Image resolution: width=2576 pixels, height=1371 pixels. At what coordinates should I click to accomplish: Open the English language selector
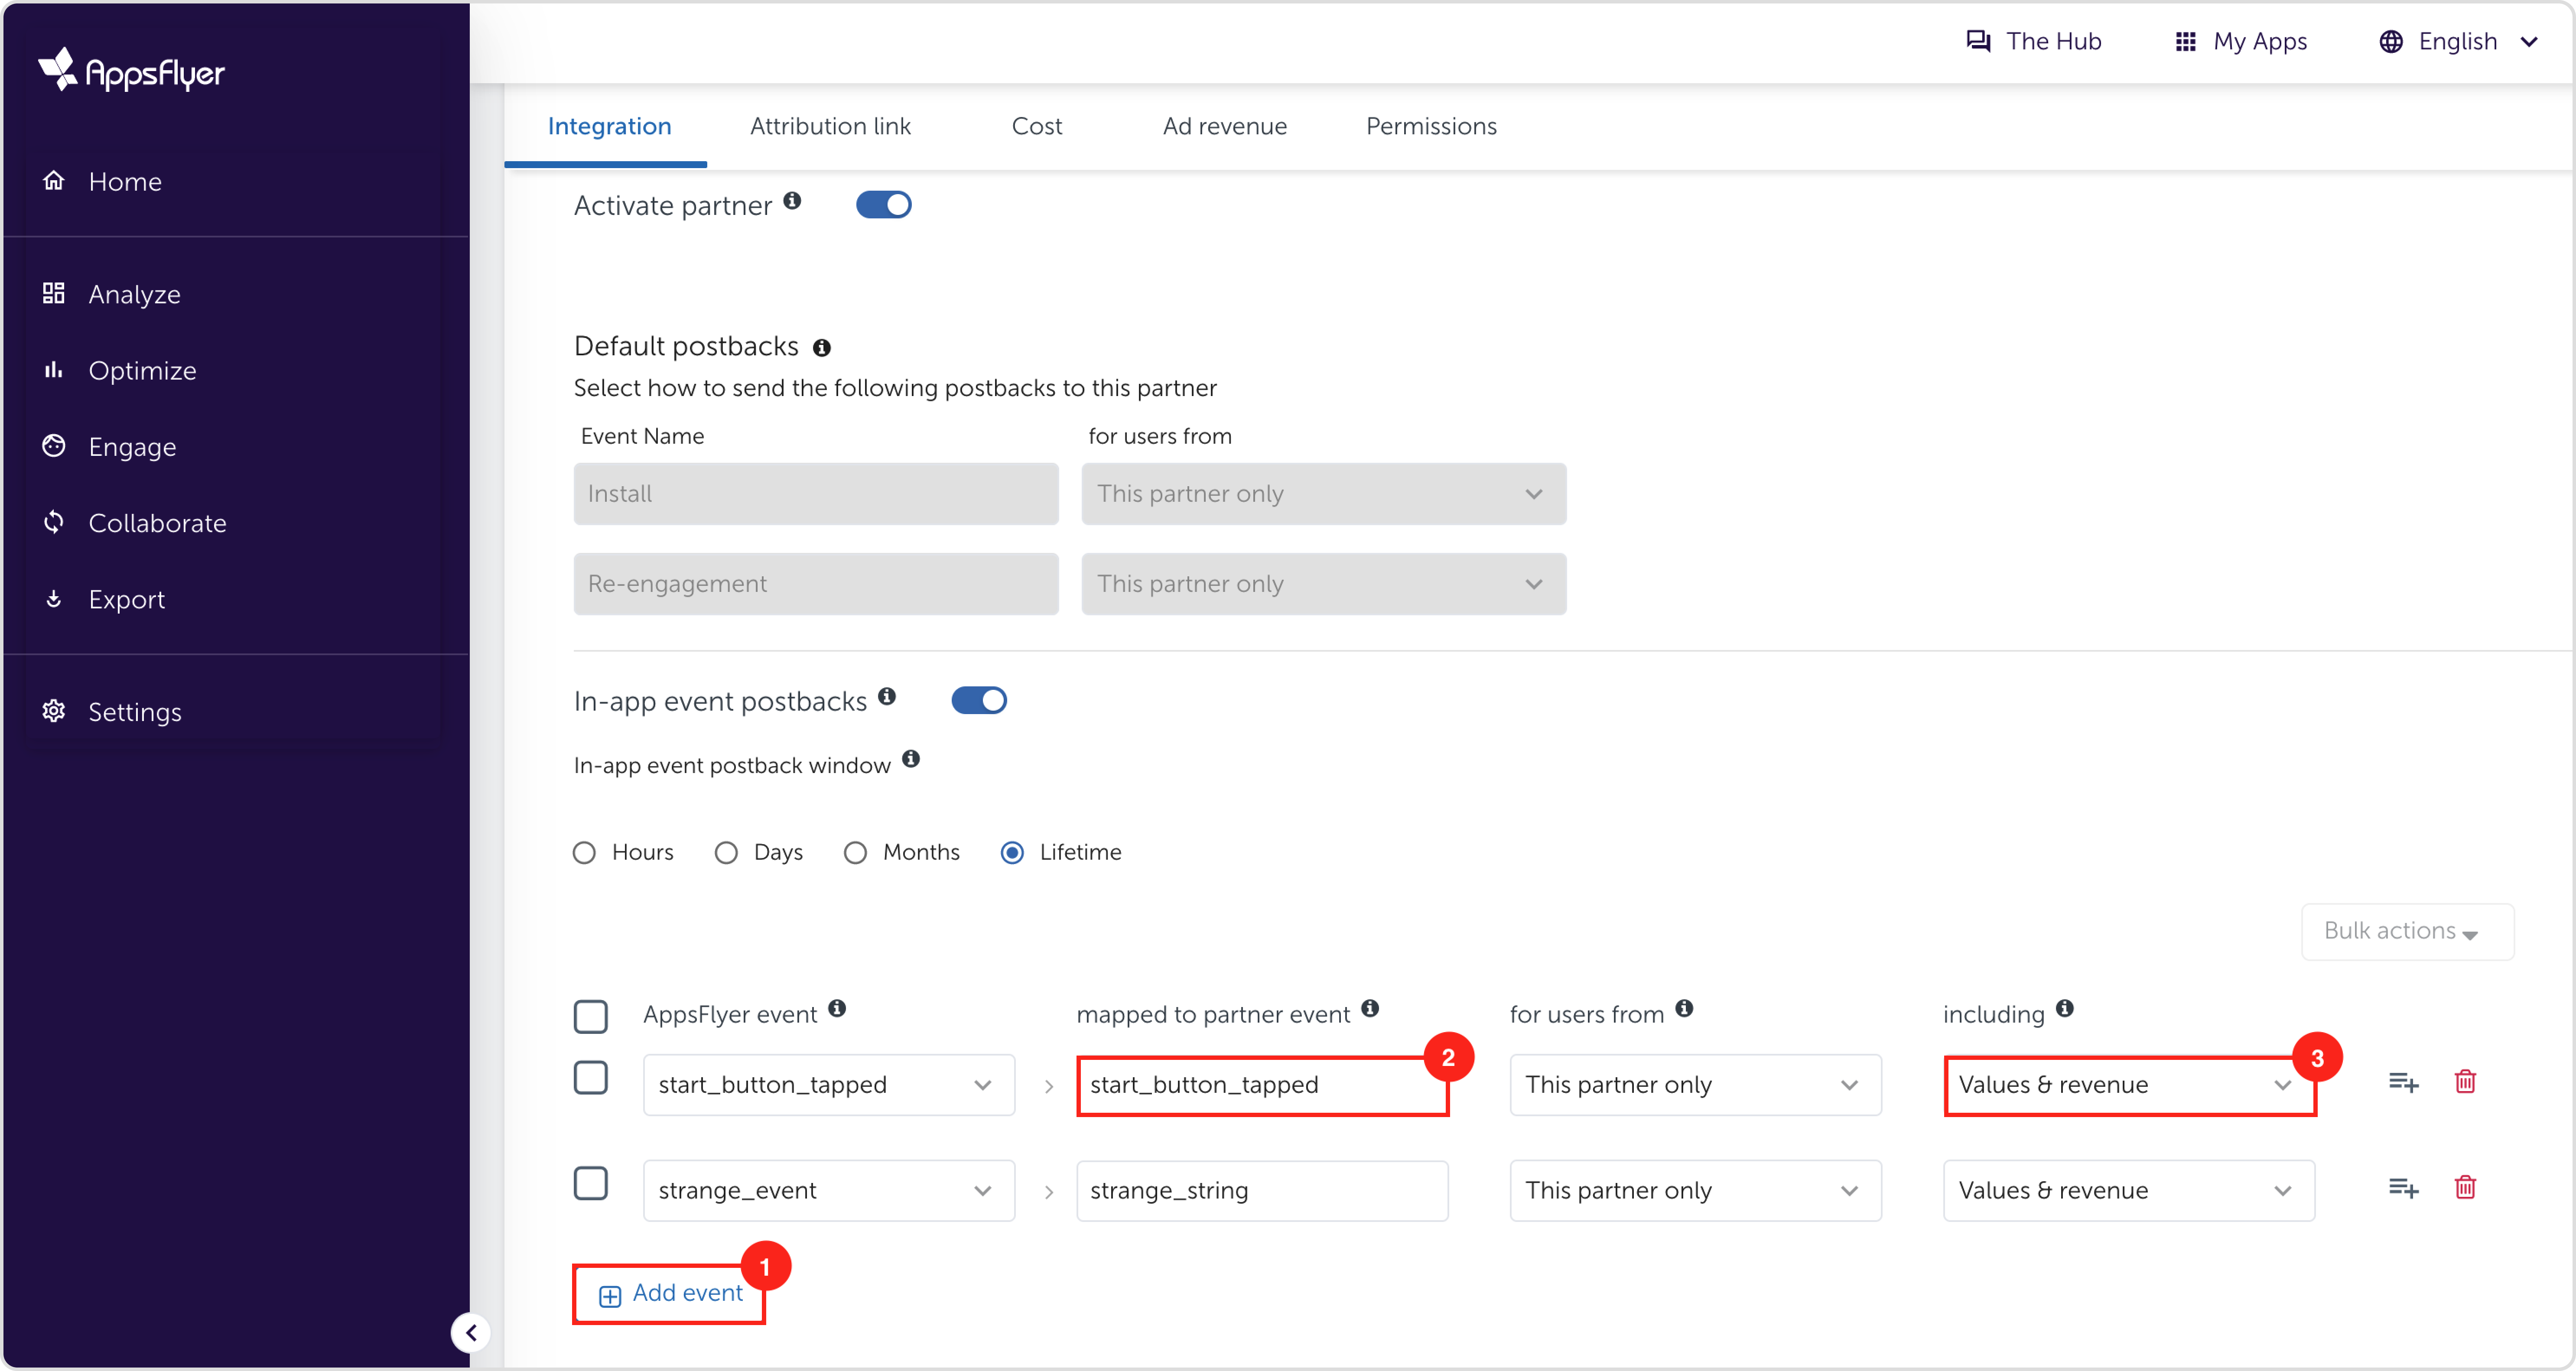2459,41
